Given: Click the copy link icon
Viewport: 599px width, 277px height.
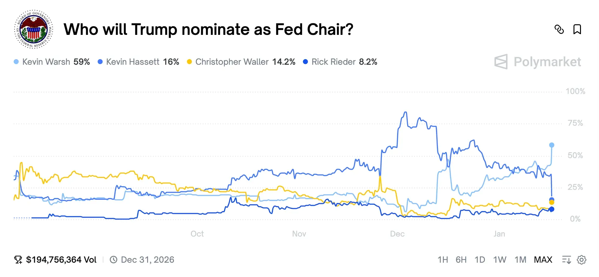Looking at the screenshot, I should pyautogui.click(x=559, y=30).
